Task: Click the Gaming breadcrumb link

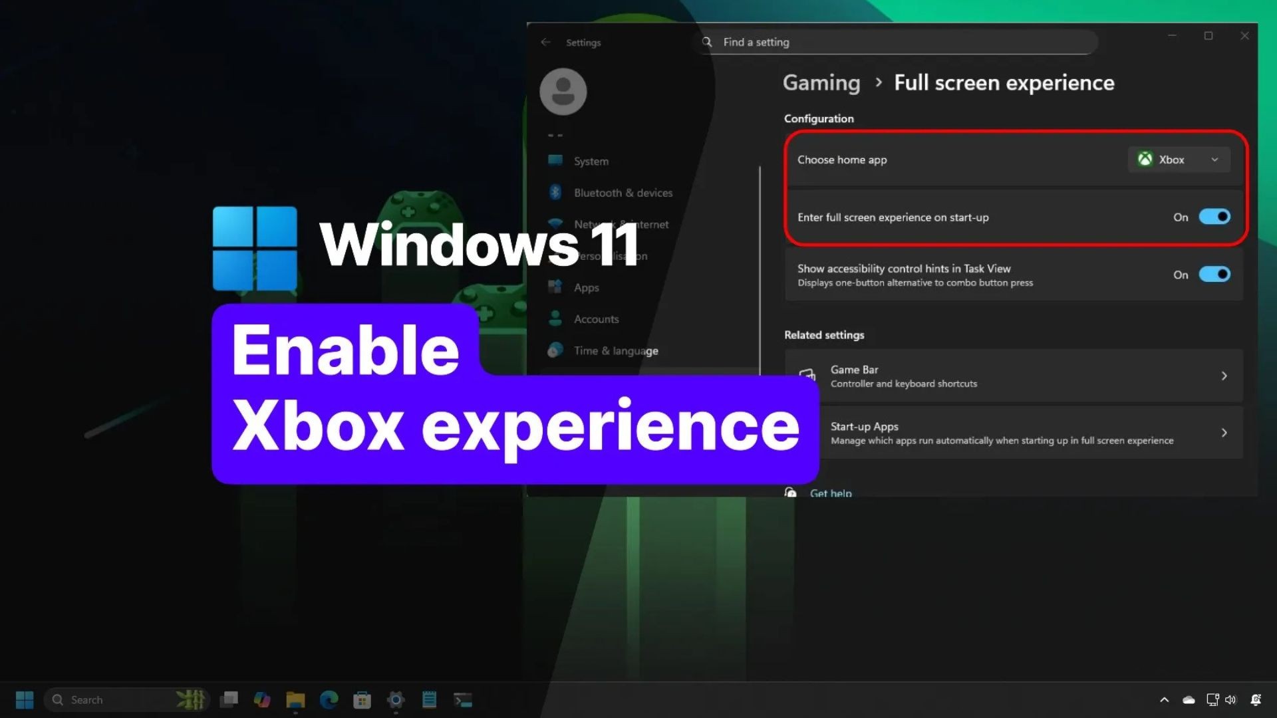Action: coord(821,82)
